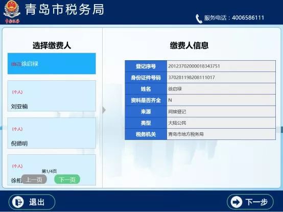The width and height of the screenshot is (283, 212).
Task: Click the 来源 value field
Action: point(221,111)
